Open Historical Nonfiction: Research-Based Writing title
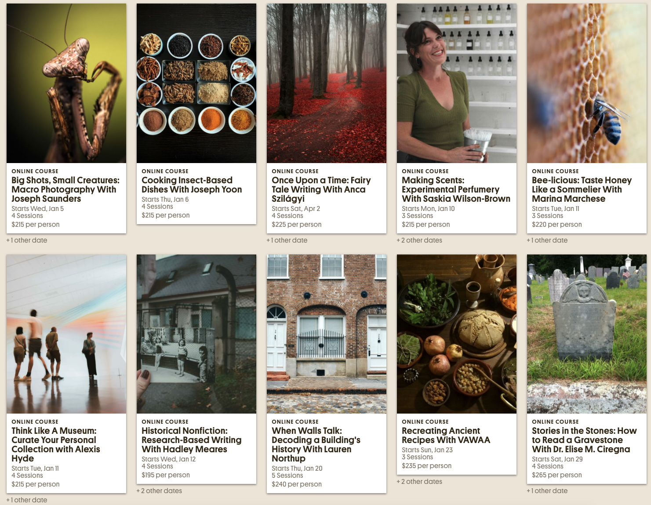Viewport: 651px width, 505px height. (192, 440)
